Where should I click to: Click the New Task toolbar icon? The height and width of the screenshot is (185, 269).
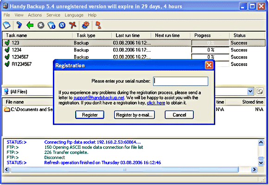[x=7, y=25]
